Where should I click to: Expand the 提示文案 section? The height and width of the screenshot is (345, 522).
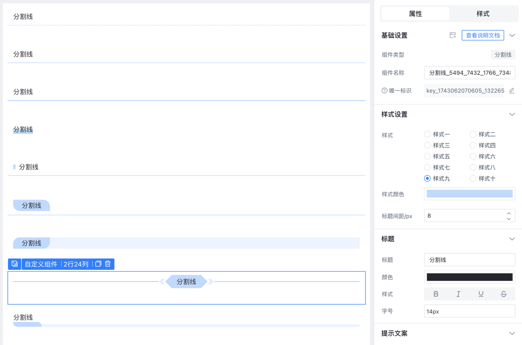[x=512, y=333]
